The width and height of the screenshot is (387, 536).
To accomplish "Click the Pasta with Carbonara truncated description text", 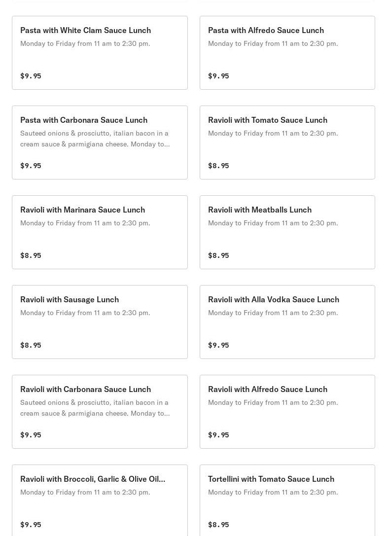I will tap(95, 139).
